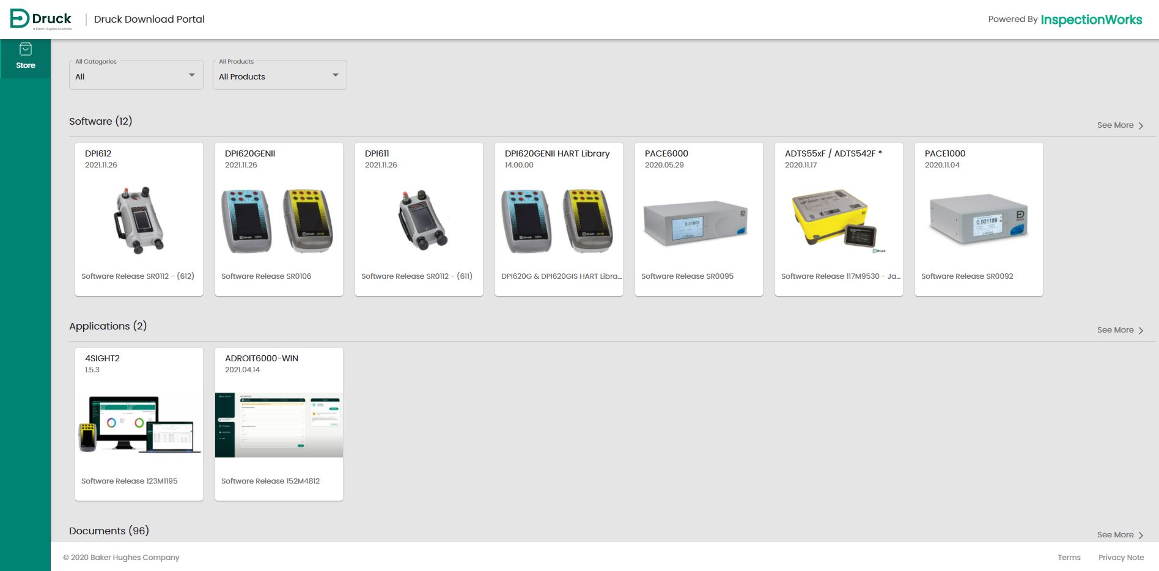
Task: Expand Software section chevron arrow
Action: pyautogui.click(x=1141, y=126)
